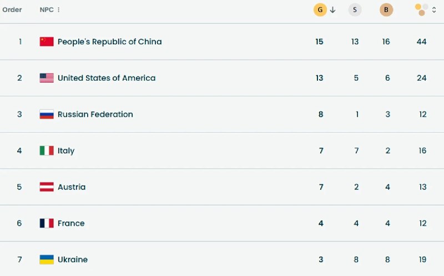Image resolution: width=444 pixels, height=276 pixels.
Task: Sort by gold medal icon
Action: 320,9
